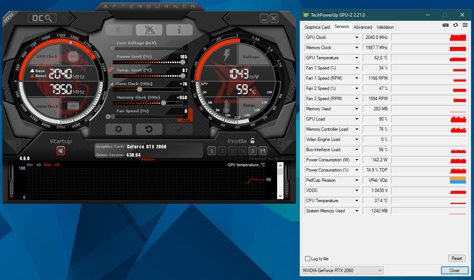Click the Core Clock slider handle
This screenshot has height=280, width=474.
click(x=140, y=89)
